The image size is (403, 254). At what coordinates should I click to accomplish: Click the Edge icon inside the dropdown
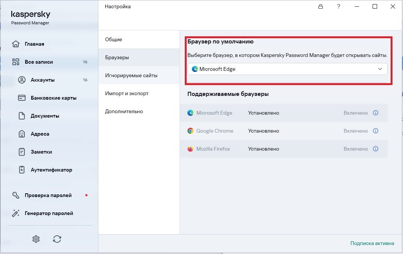(195, 69)
